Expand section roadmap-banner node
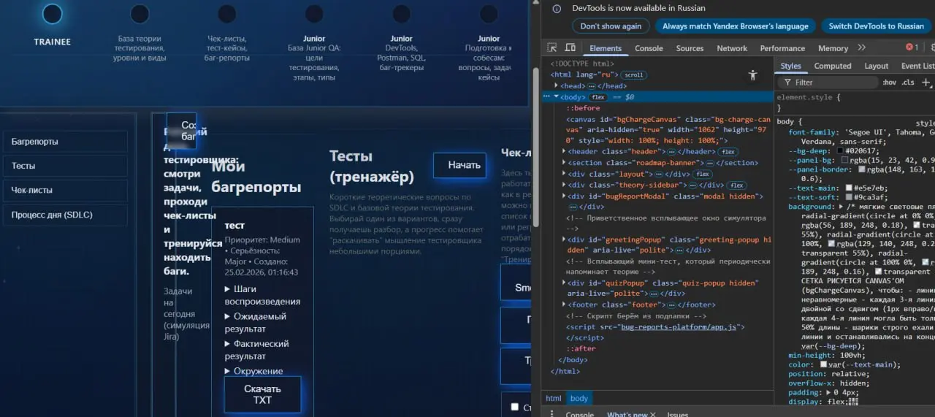Viewport: 935px width, 417px height. (564, 163)
